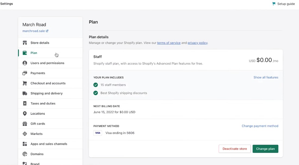Click the $0.00 monthly price

coord(264,60)
